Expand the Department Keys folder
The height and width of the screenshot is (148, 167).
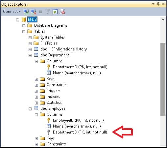point(36,79)
